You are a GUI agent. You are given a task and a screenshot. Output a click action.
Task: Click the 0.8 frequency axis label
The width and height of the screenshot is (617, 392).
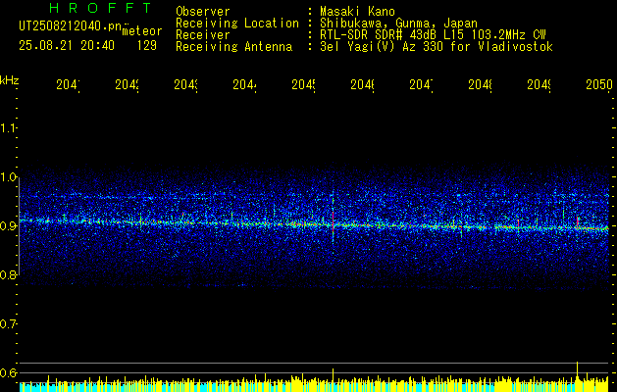pyautogui.click(x=8, y=274)
